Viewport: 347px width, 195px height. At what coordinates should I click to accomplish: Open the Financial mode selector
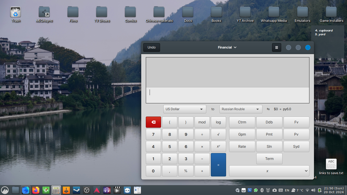point(227,47)
